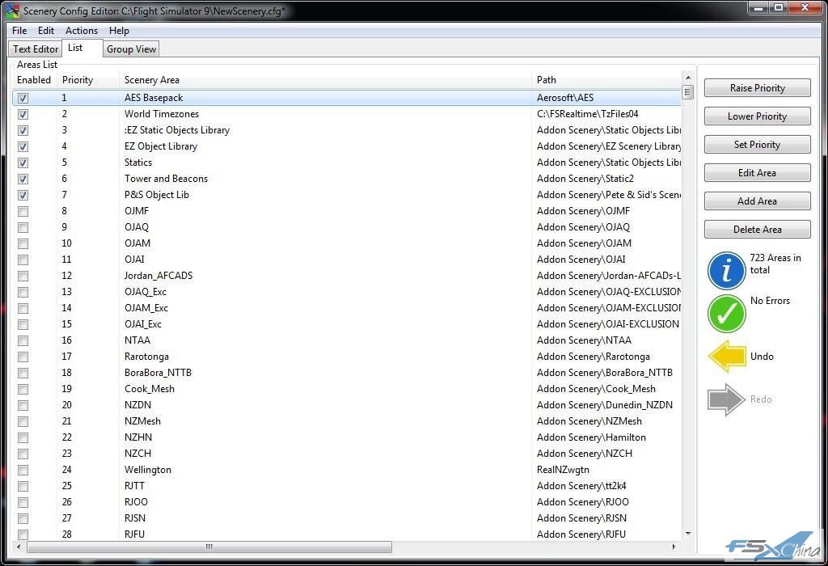Screen dimensions: 828x566
Task: Enable the OJAQ scenery checkbox
Action: pos(23,227)
